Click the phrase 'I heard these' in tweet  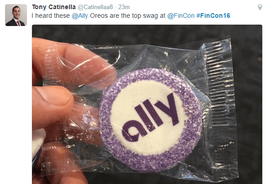pyautogui.click(x=51, y=16)
